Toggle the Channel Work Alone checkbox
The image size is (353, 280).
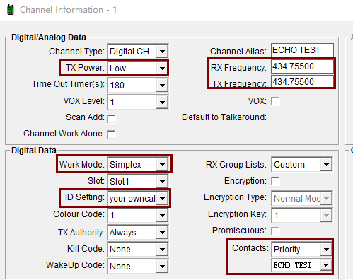pyautogui.click(x=111, y=134)
